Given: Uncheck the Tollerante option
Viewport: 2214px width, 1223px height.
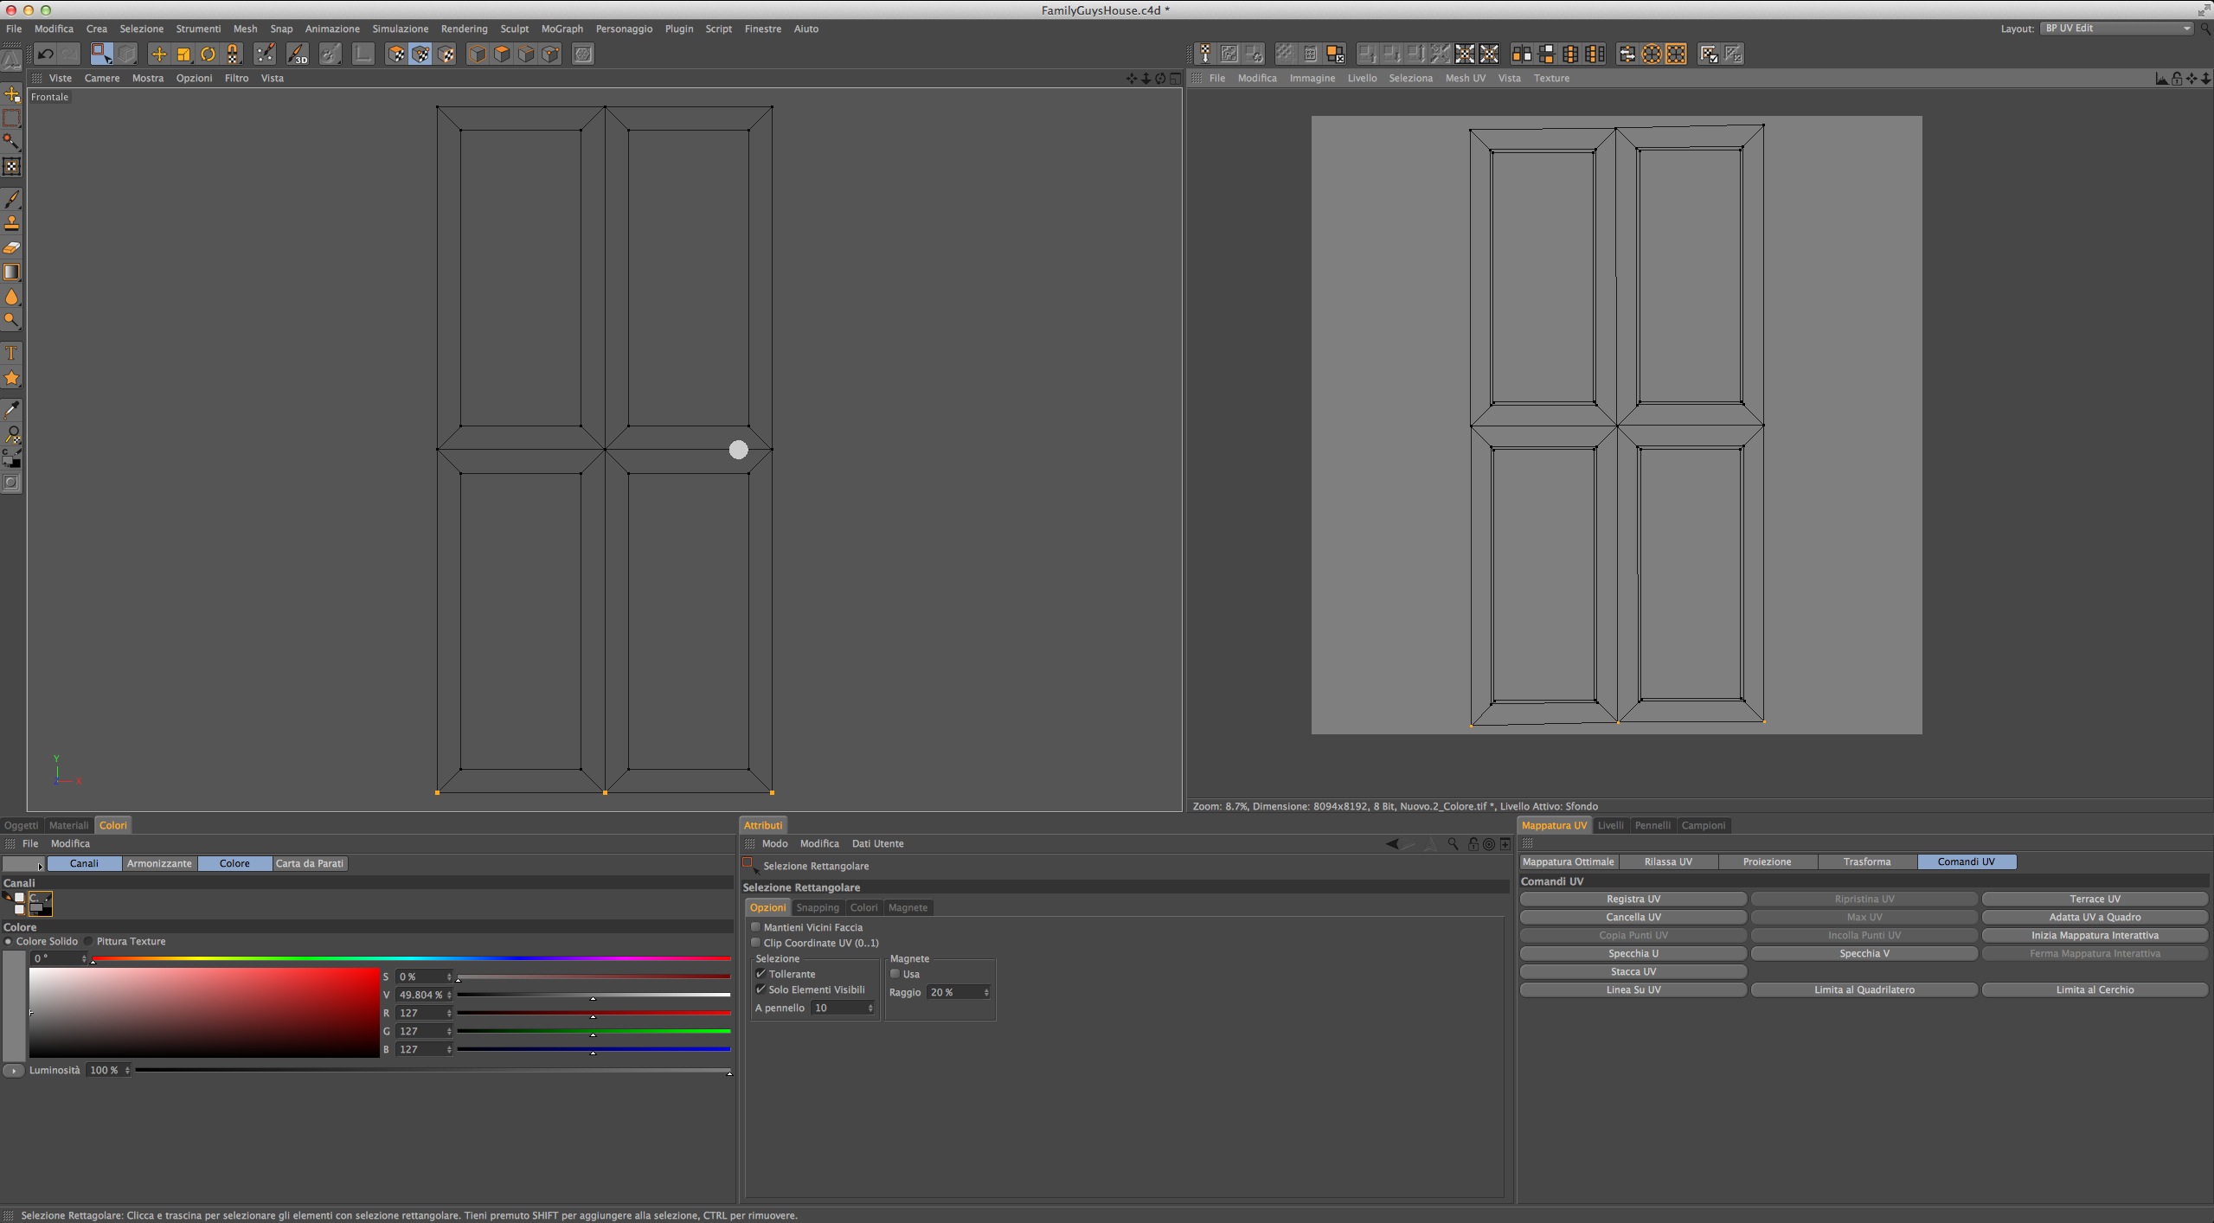Looking at the screenshot, I should [x=761, y=974].
